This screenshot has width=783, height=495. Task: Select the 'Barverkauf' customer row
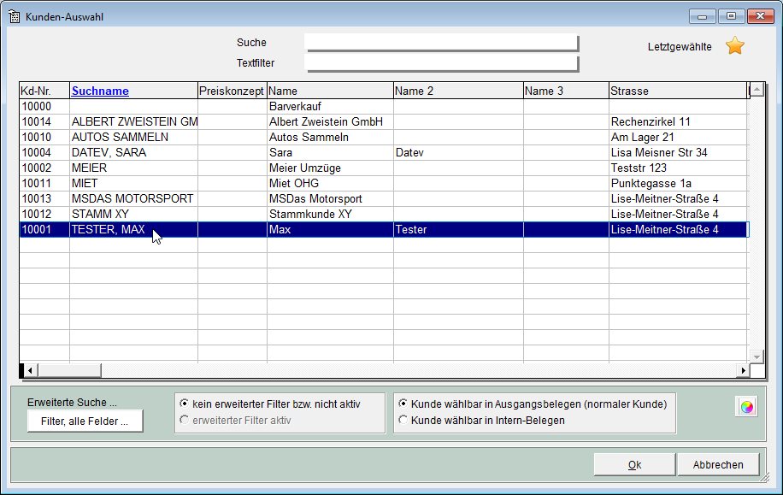(x=384, y=106)
